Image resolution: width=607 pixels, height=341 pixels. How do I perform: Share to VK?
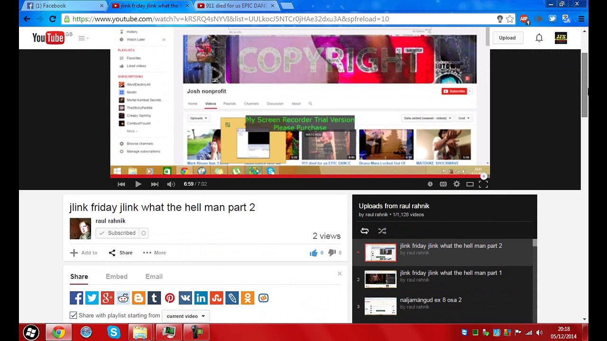[185, 298]
